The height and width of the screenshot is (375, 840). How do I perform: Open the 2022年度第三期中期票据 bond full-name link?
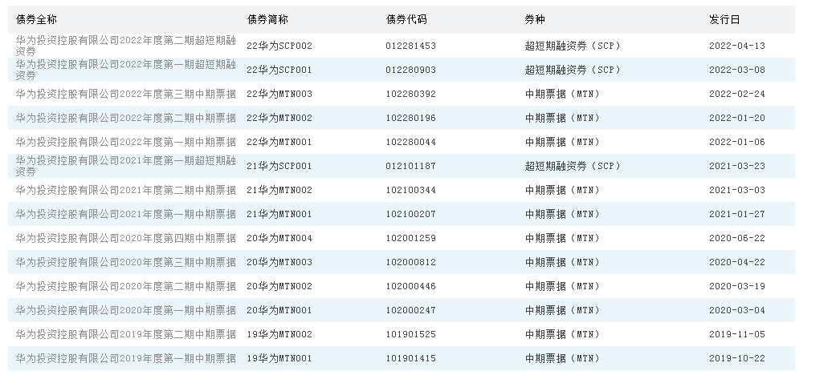pyautogui.click(x=125, y=94)
